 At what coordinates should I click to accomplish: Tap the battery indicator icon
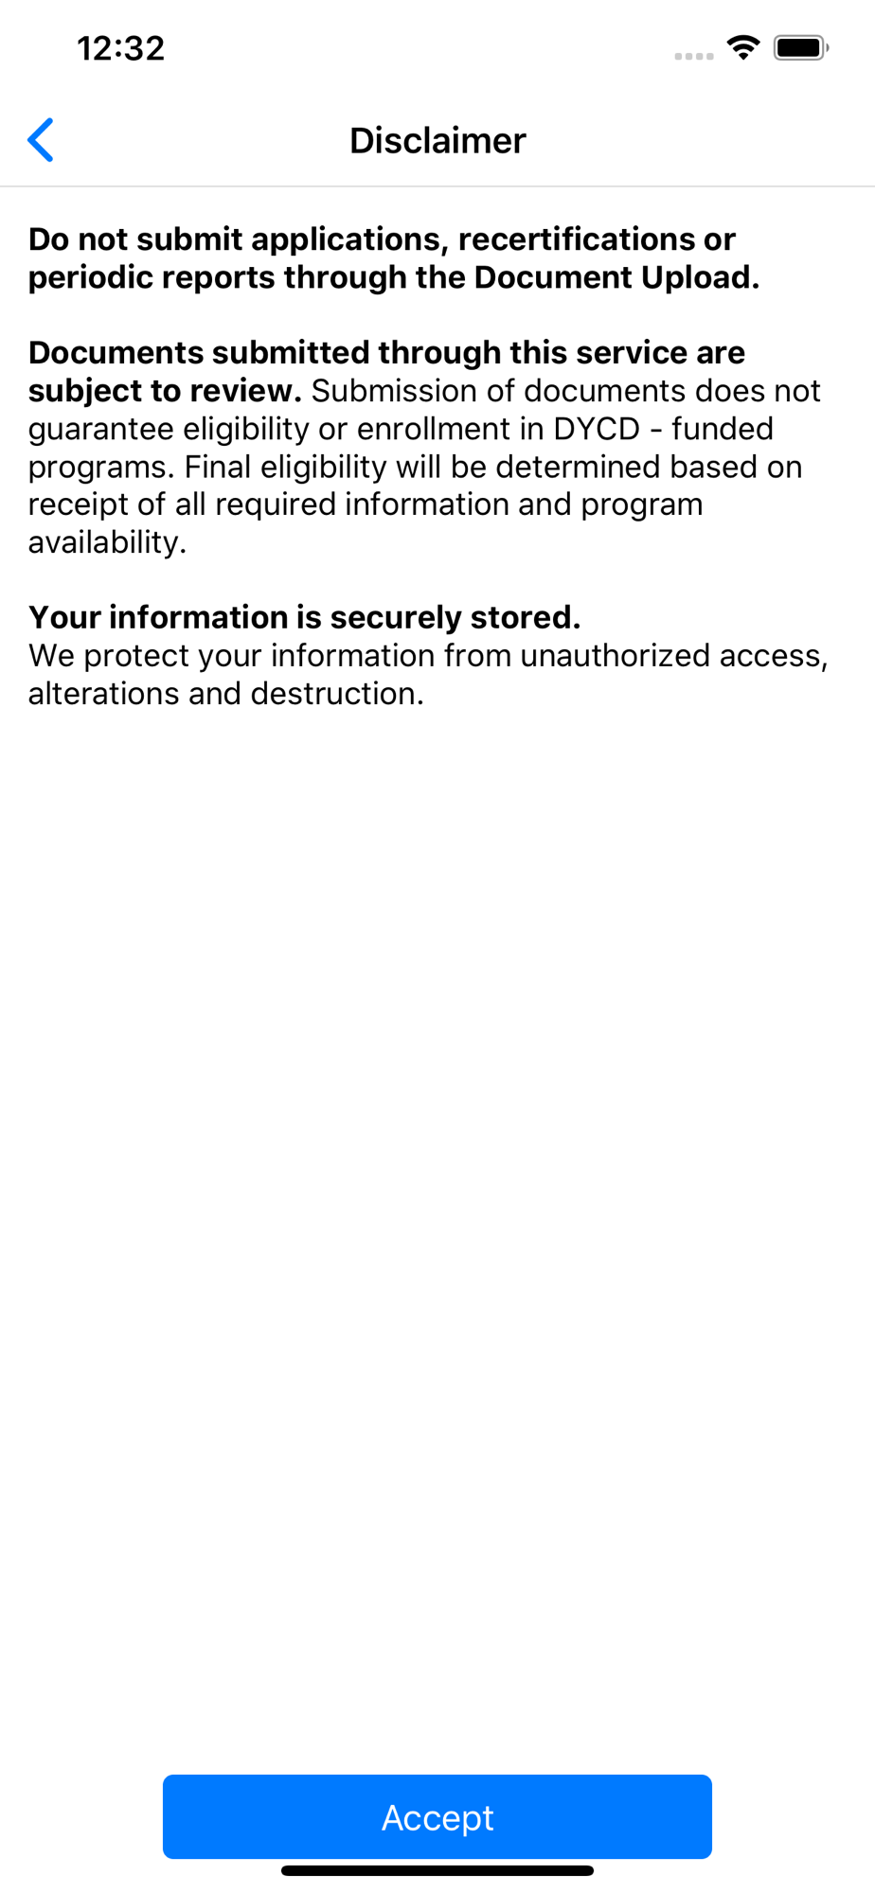click(801, 47)
